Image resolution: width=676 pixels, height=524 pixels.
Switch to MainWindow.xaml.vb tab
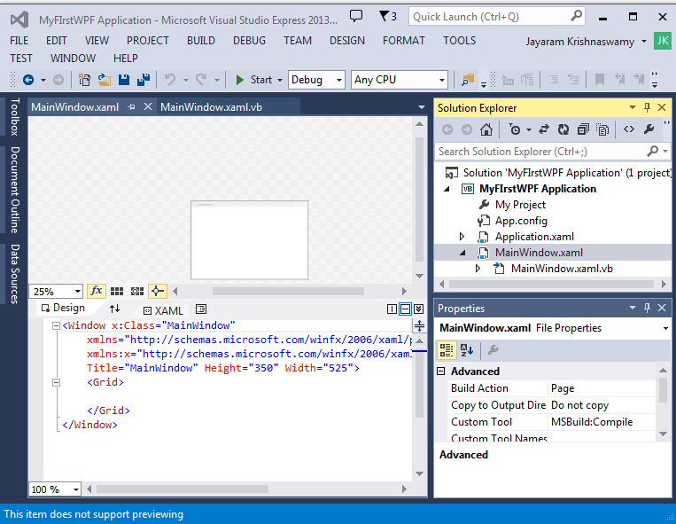pos(211,107)
